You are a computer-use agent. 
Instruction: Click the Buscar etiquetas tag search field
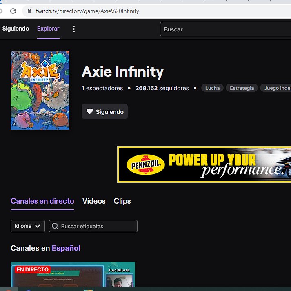tap(93, 226)
